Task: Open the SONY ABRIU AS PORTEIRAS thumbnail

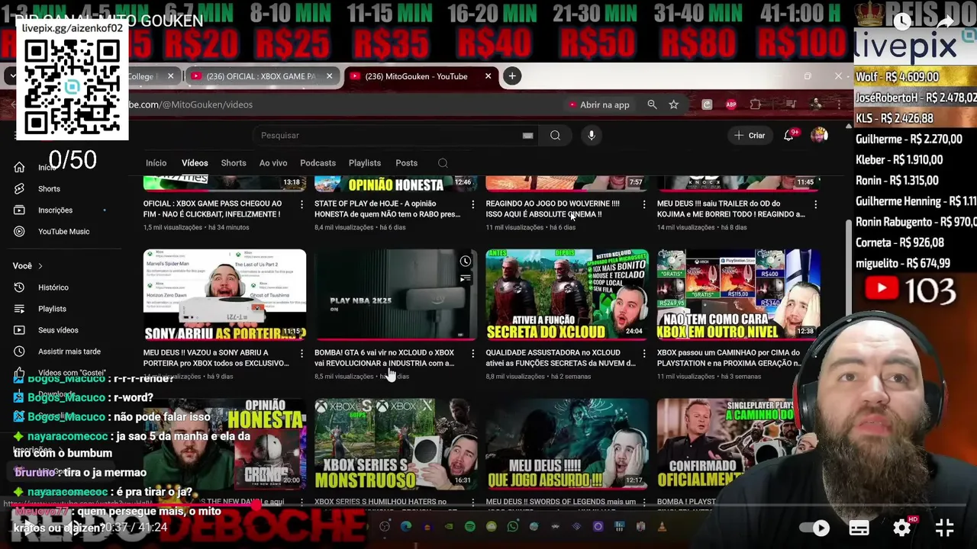Action: point(224,294)
